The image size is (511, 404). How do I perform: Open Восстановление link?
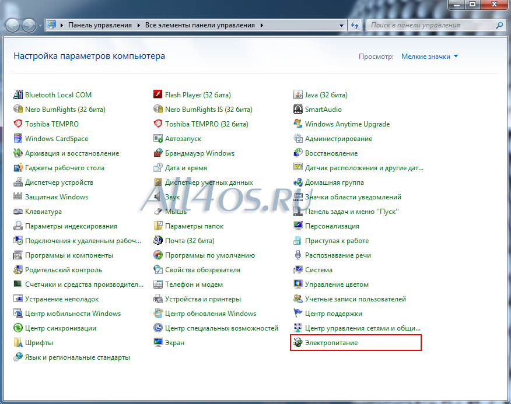[331, 153]
